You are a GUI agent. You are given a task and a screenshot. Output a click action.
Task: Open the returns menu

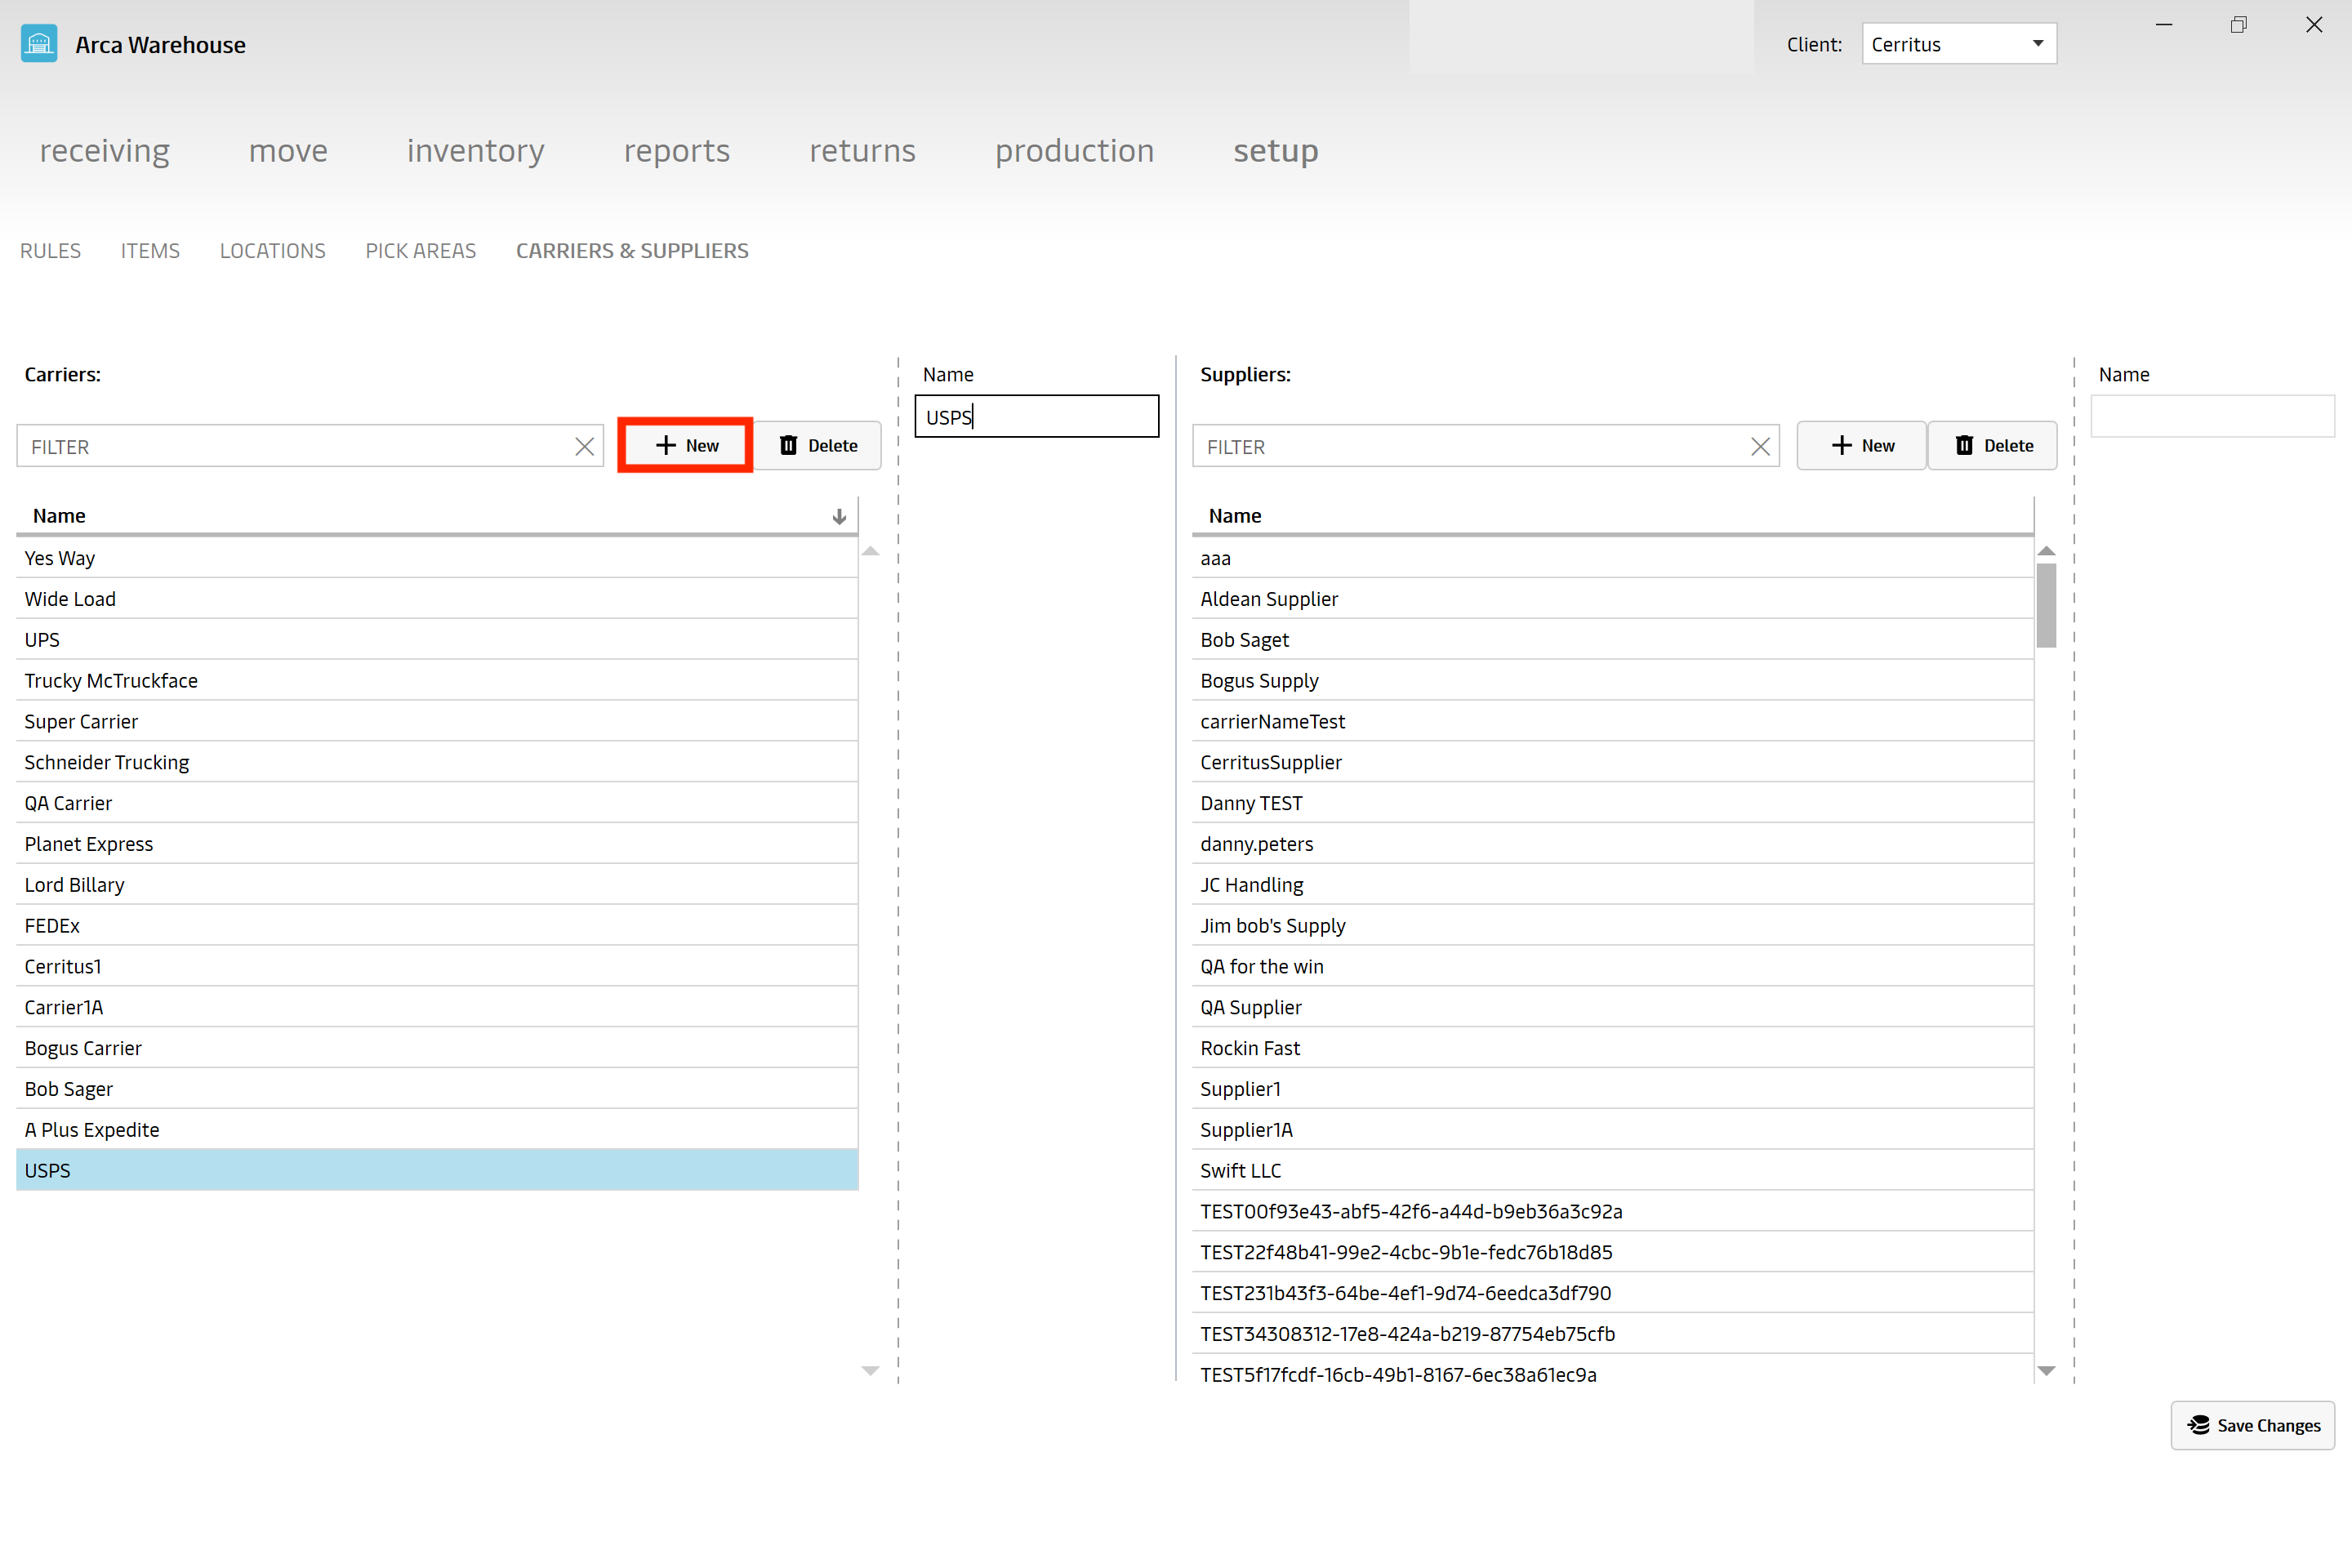[862, 151]
